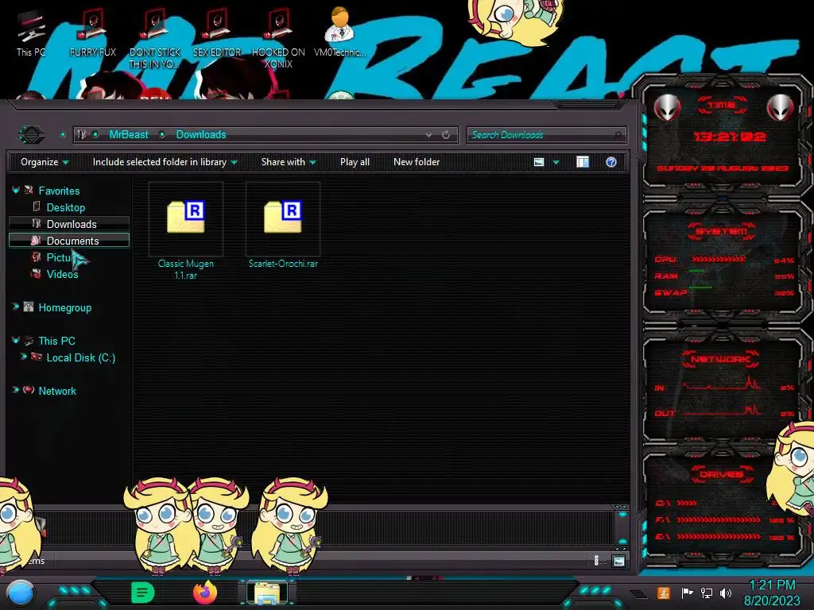Image resolution: width=814 pixels, height=610 pixels.
Task: Select Network in navigation pane
Action: (x=57, y=391)
